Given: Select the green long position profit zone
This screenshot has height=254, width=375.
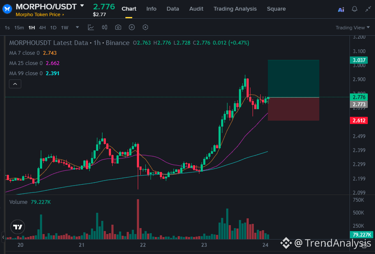Looking at the screenshot, I should pyautogui.click(x=293, y=79).
